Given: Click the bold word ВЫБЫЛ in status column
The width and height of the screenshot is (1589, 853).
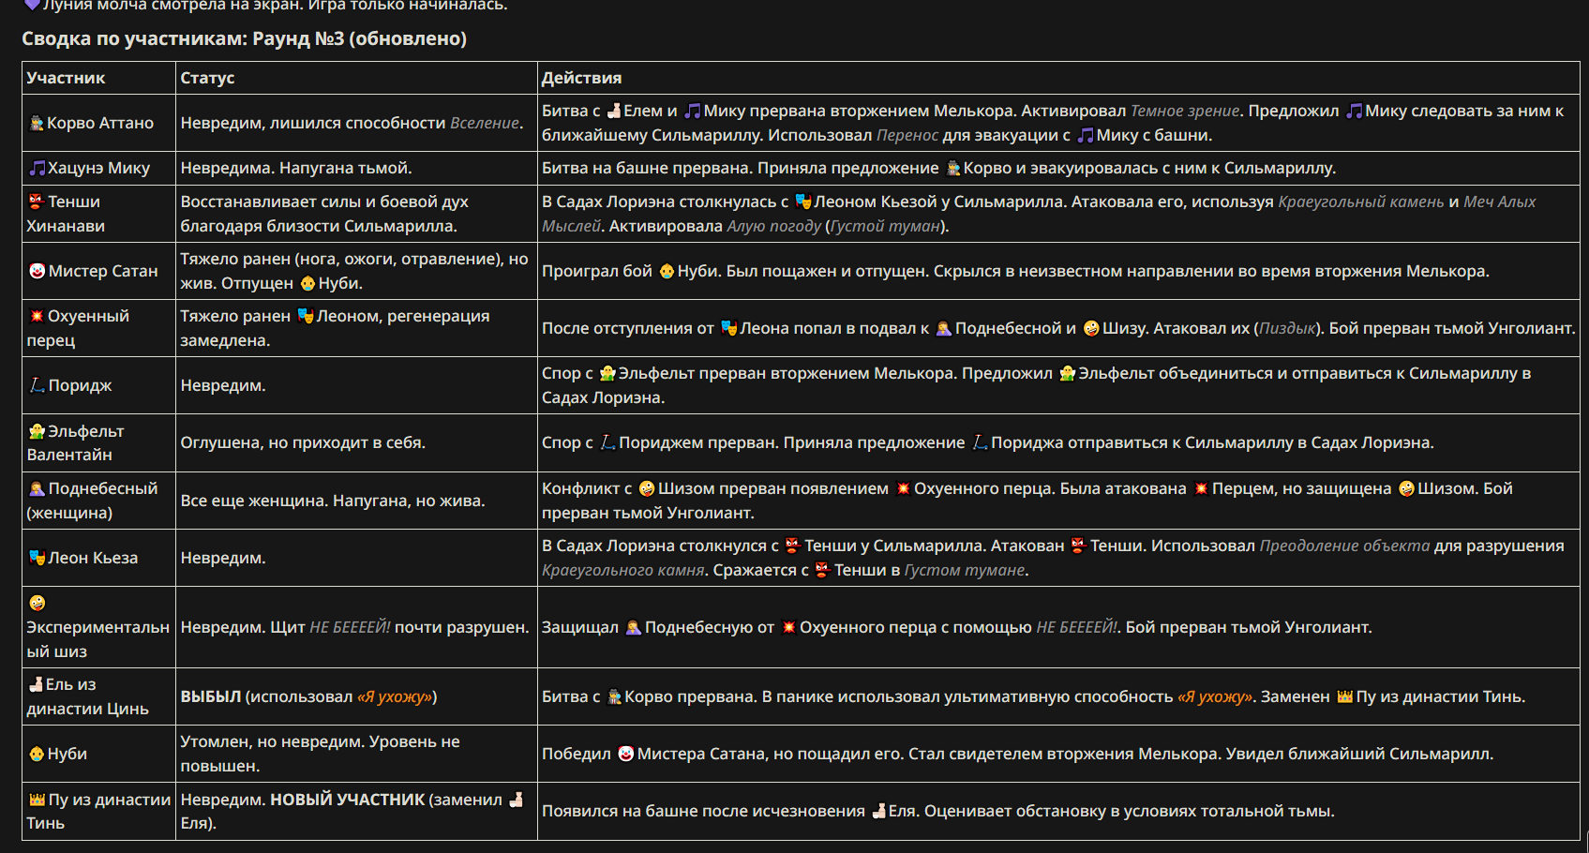Looking at the screenshot, I should click(211, 696).
